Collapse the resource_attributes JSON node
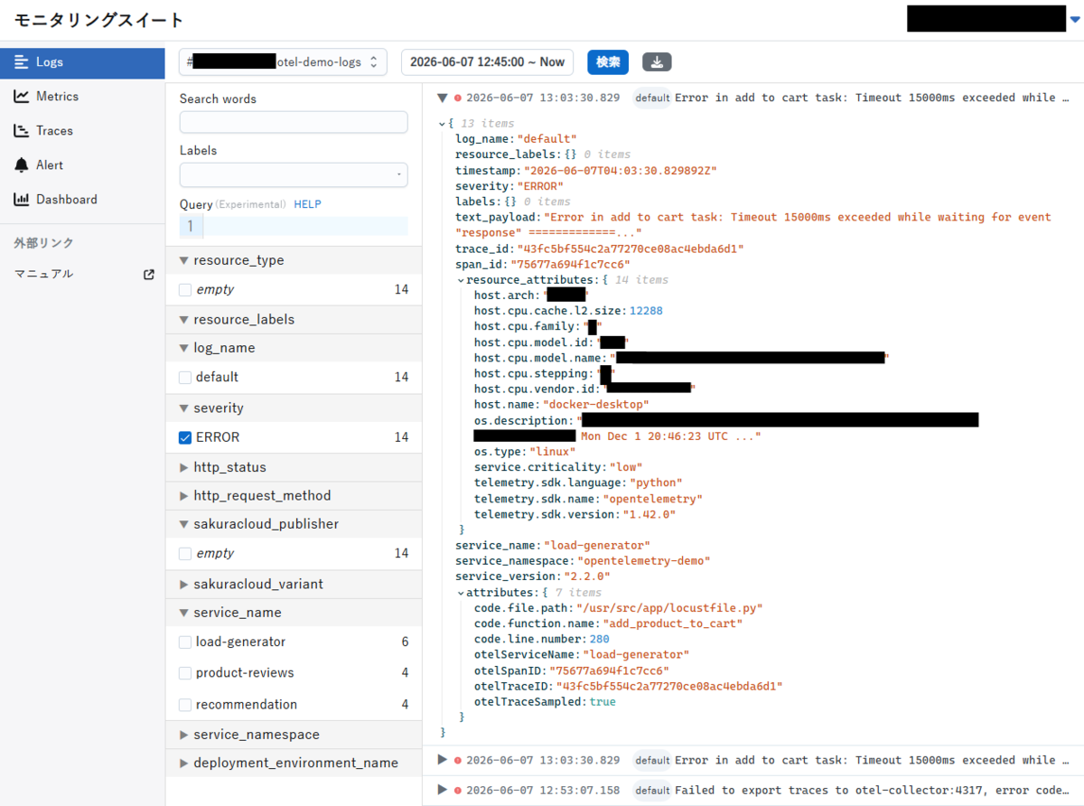1084x806 pixels. coord(461,280)
